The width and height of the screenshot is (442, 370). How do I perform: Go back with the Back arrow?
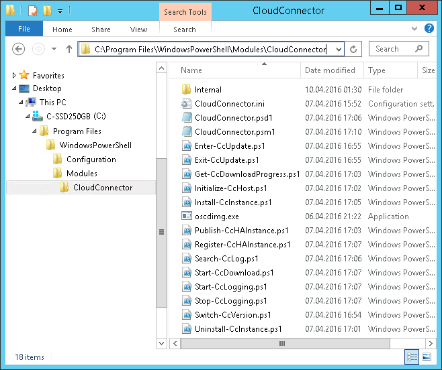(x=19, y=49)
